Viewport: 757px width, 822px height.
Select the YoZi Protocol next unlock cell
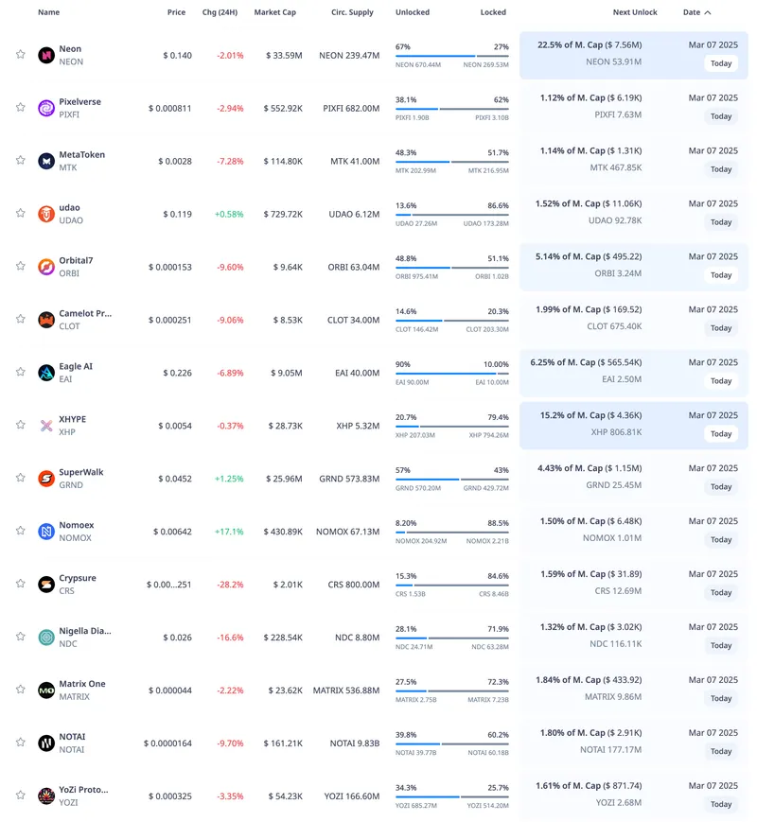click(x=589, y=796)
